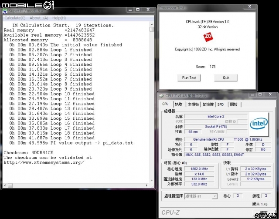The height and width of the screenshot is (219, 279).
Task: Switch to the 主機板 tab in CPU-Z
Action: 194,104
